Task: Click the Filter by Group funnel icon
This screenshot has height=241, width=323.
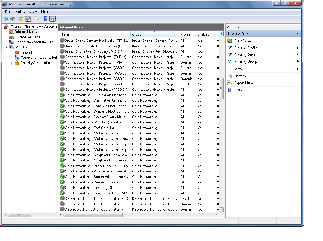Action: 230,62
